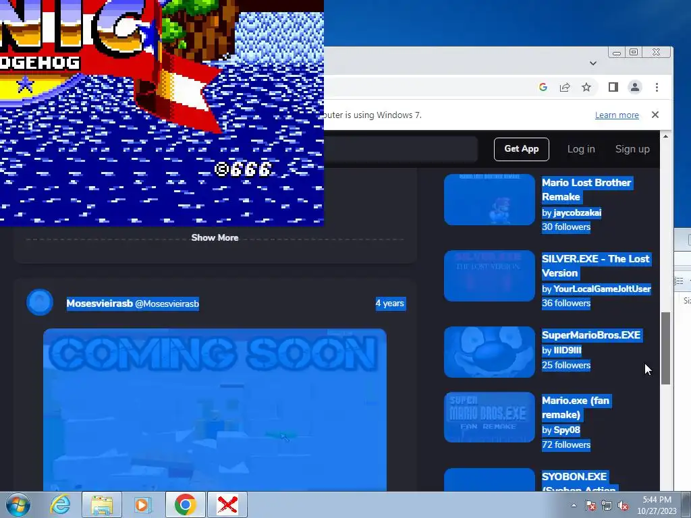Launch Internet Explorer from taskbar

point(60,505)
